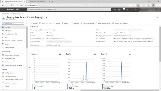Reload the browser page
The image size is (161, 91).
pos(12,5)
